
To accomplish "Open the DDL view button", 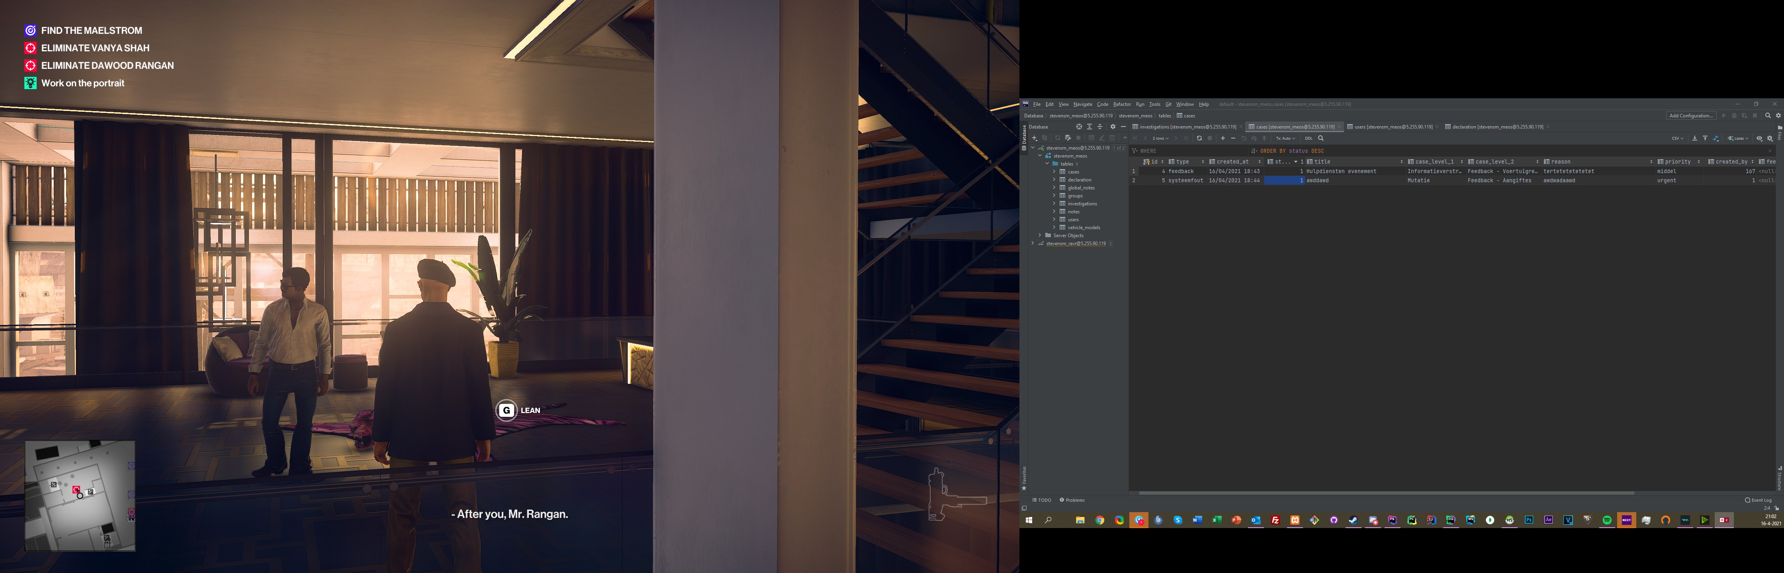I will 1308,138.
